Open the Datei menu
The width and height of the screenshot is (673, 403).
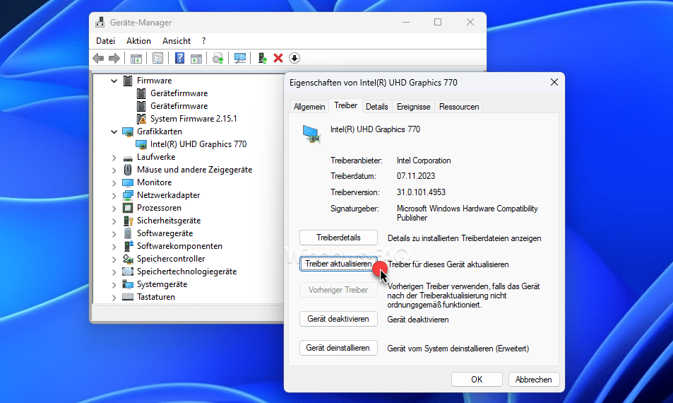click(106, 41)
